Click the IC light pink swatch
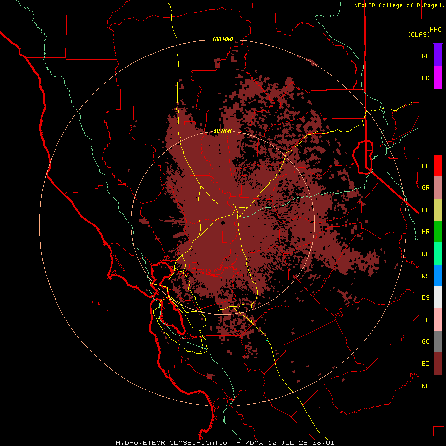The image size is (446, 446). pos(438,320)
